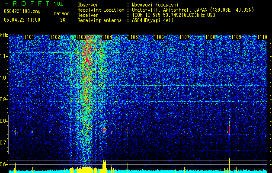
Task: Click the 1108 time marker
Action: [211, 37]
